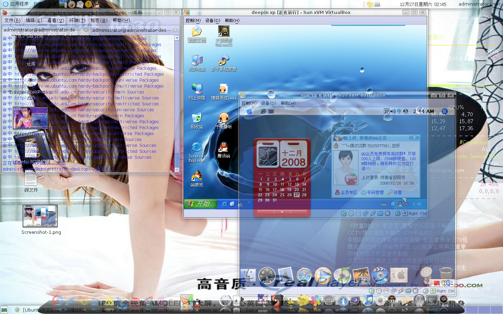Open 控制(M) menu in deepin xp VirtualBox window
This screenshot has height=314, width=503.
tap(193, 21)
